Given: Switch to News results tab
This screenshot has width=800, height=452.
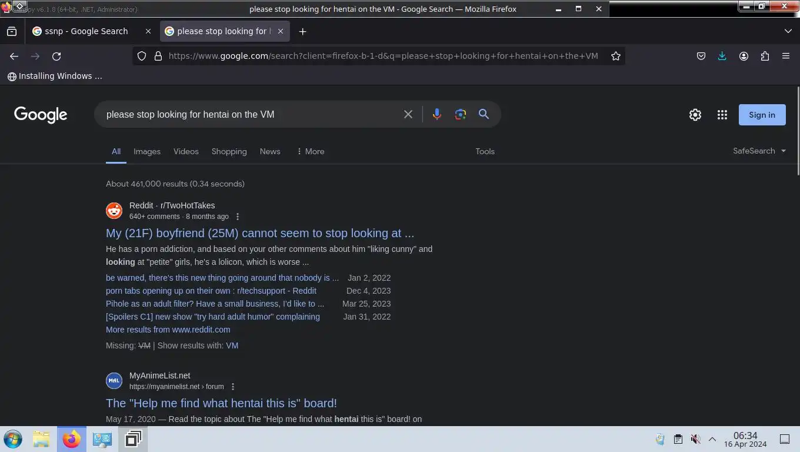Looking at the screenshot, I should (x=270, y=151).
